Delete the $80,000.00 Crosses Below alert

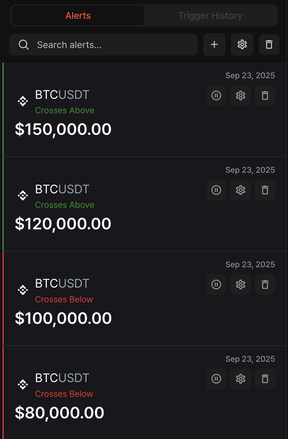coord(265,379)
